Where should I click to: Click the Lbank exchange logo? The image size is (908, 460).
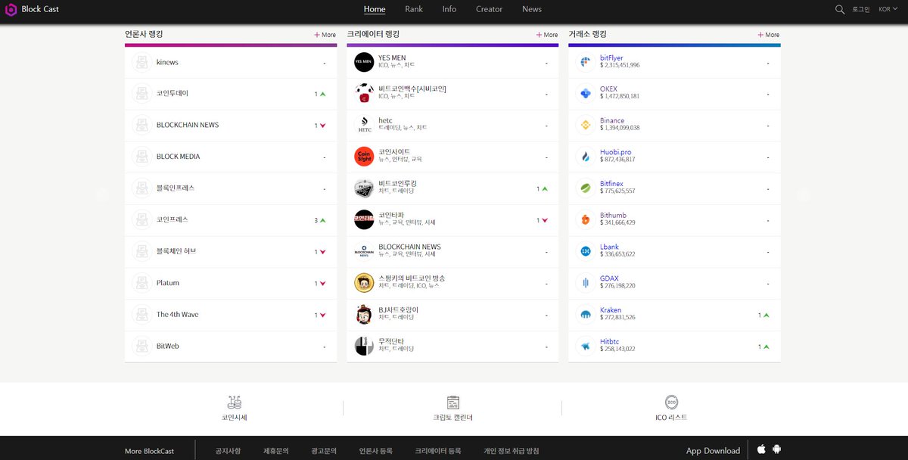[x=585, y=251]
